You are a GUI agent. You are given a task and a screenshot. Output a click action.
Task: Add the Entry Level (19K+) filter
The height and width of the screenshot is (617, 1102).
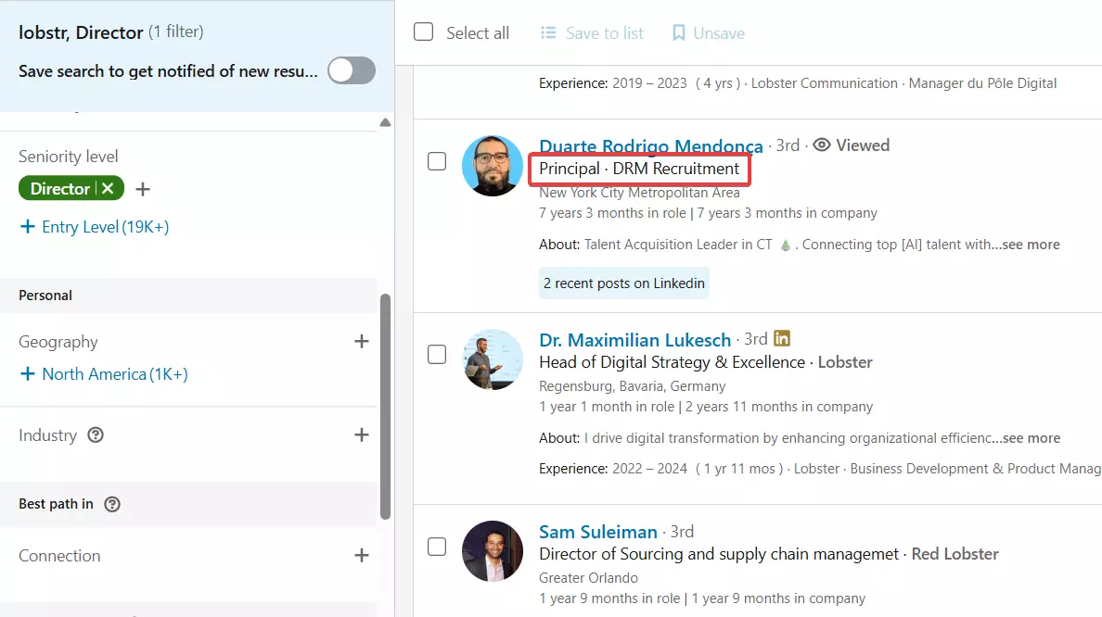[95, 227]
